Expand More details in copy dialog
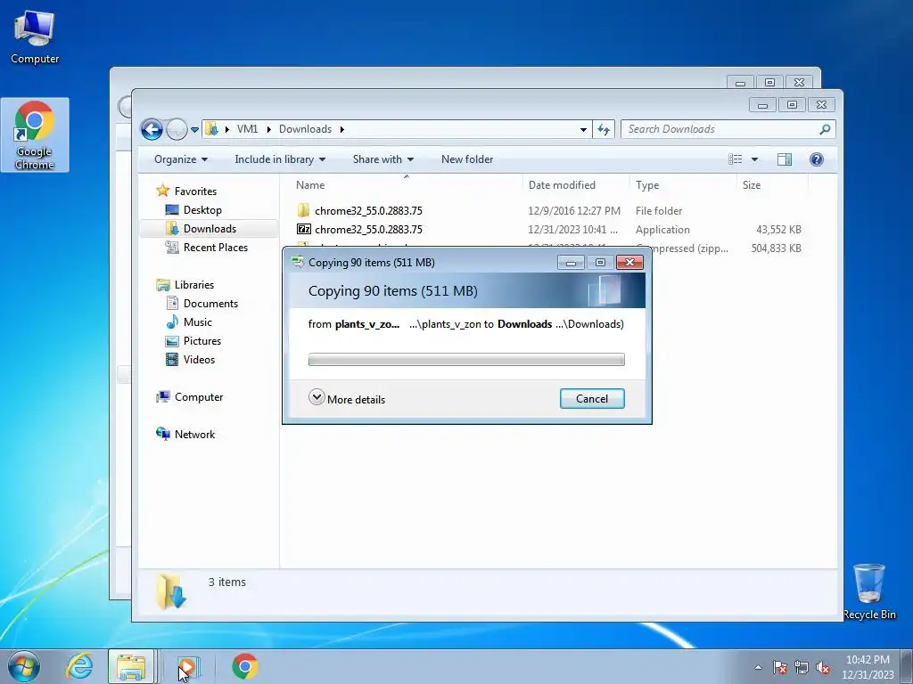This screenshot has height=684, width=913. click(x=347, y=399)
